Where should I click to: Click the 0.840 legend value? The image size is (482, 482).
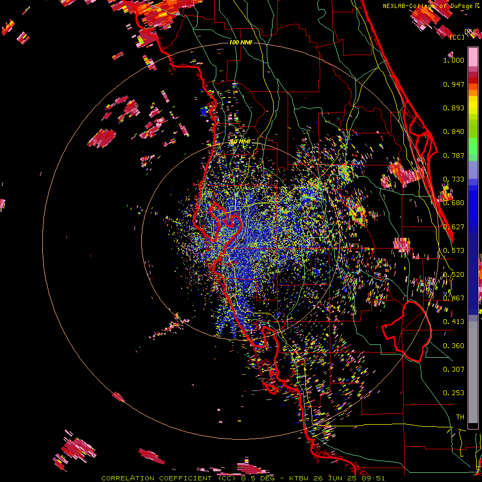point(454,132)
